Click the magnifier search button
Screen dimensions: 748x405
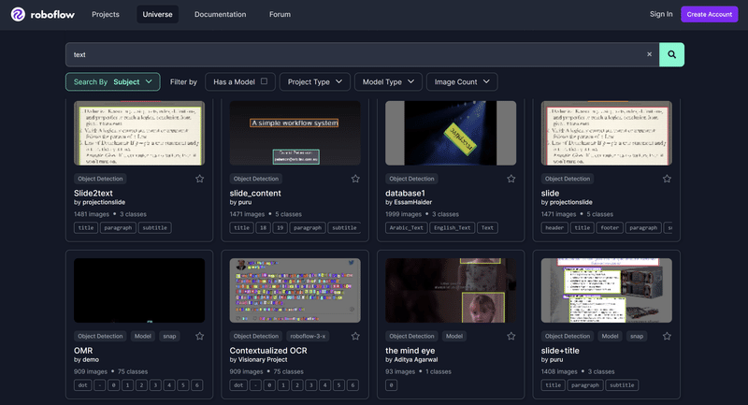tap(671, 54)
